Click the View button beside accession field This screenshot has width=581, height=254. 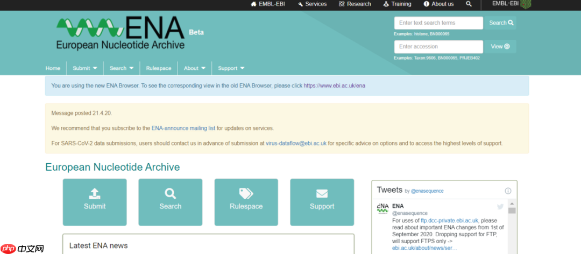pyautogui.click(x=501, y=47)
